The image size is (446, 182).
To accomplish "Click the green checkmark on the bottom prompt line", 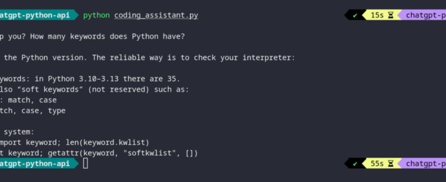I will point(355,164).
